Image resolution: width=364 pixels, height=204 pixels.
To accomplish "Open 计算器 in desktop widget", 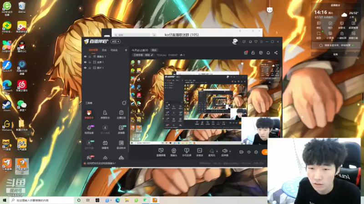I will (330, 35).
